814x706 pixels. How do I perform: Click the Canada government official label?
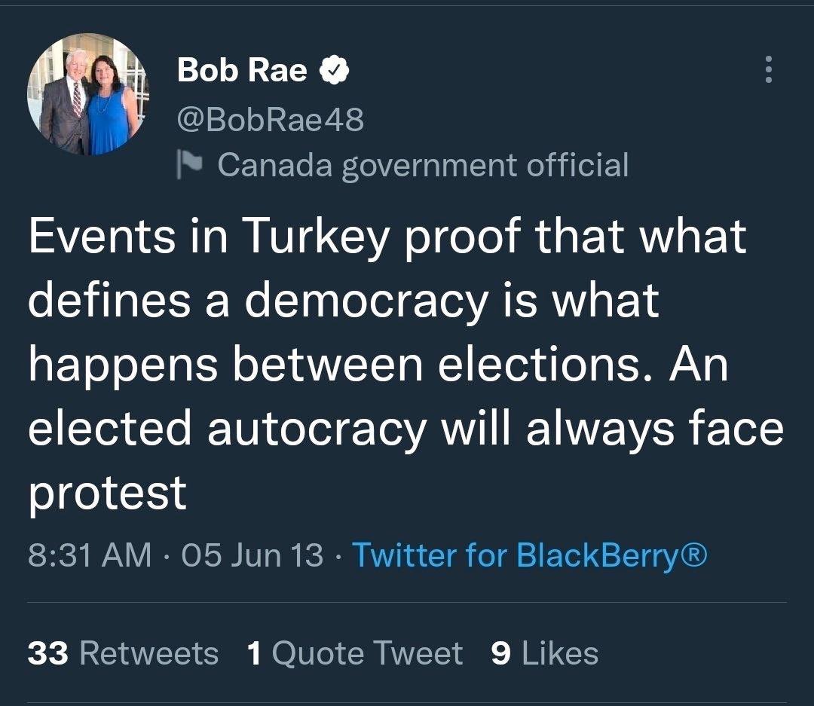[x=423, y=164]
